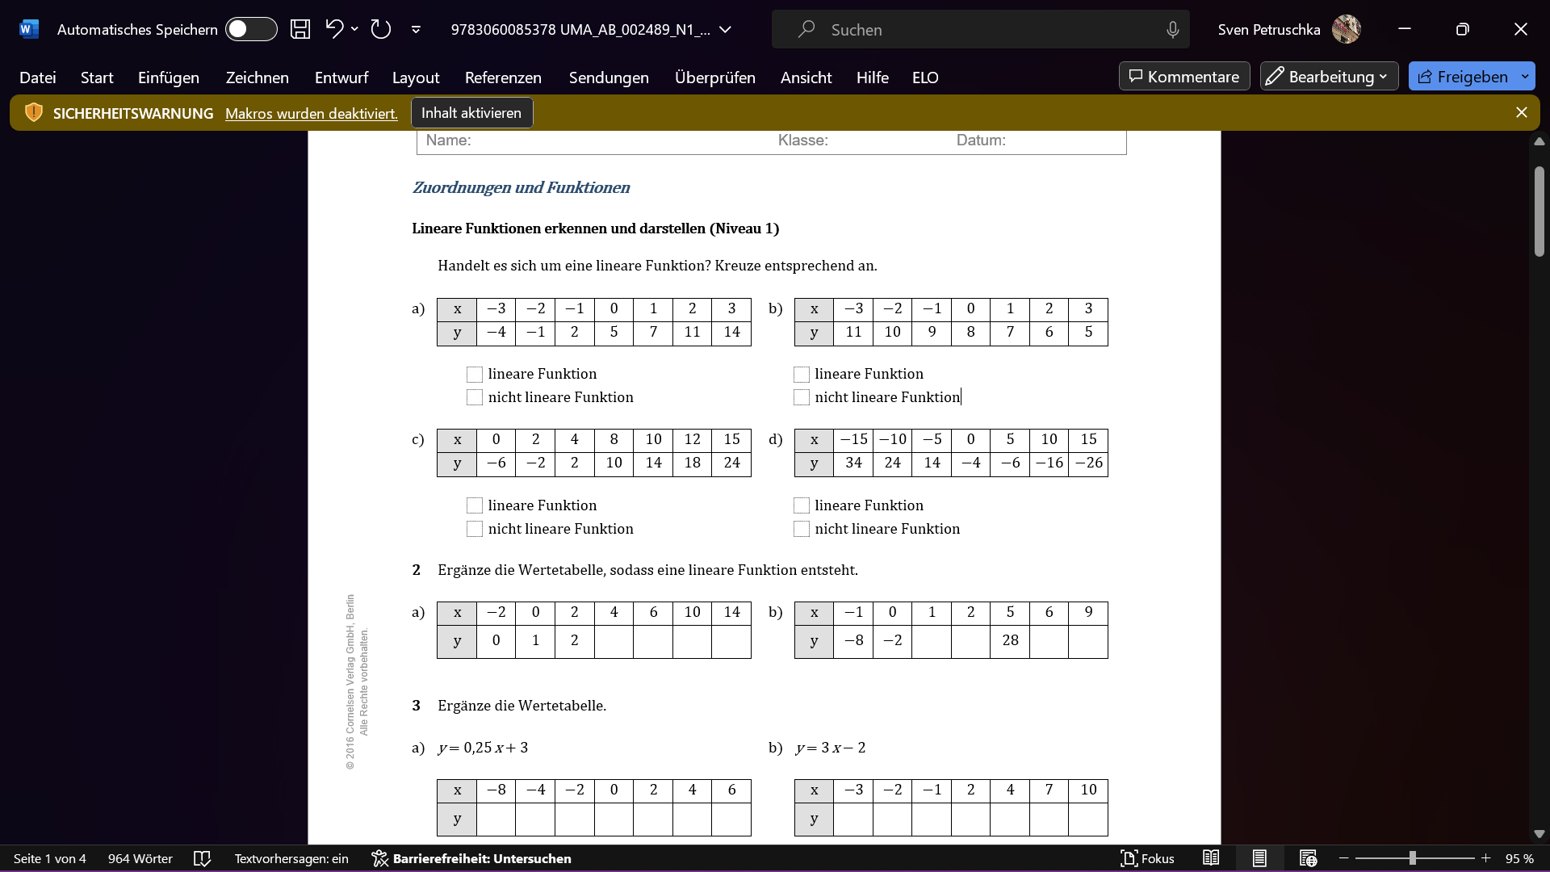The width and height of the screenshot is (1550, 872).
Task: Click empty y cell under x=1 in table 2b
Action: pos(932,641)
